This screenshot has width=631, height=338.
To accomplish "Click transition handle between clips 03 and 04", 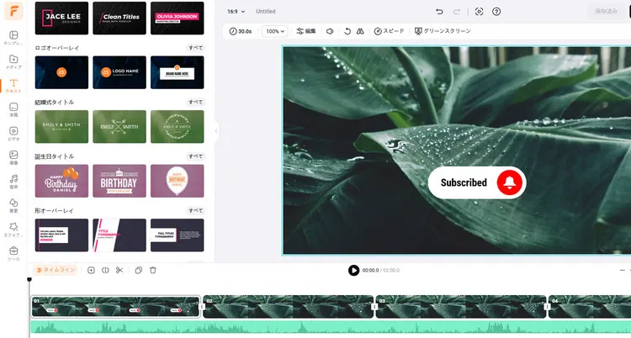I will point(548,307).
